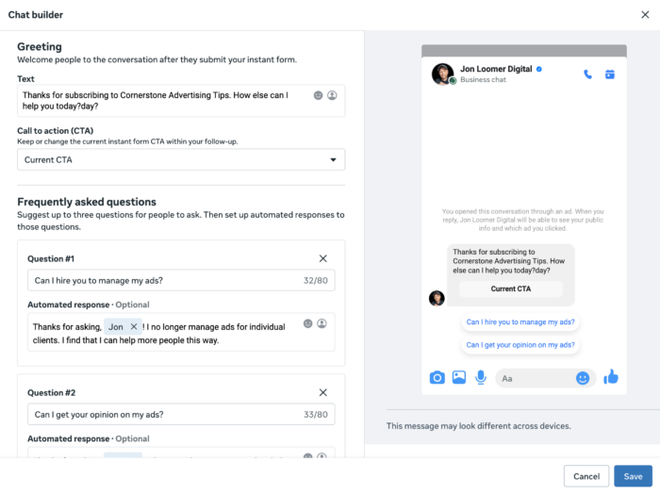Cancel the chat builder changes

[x=586, y=476]
